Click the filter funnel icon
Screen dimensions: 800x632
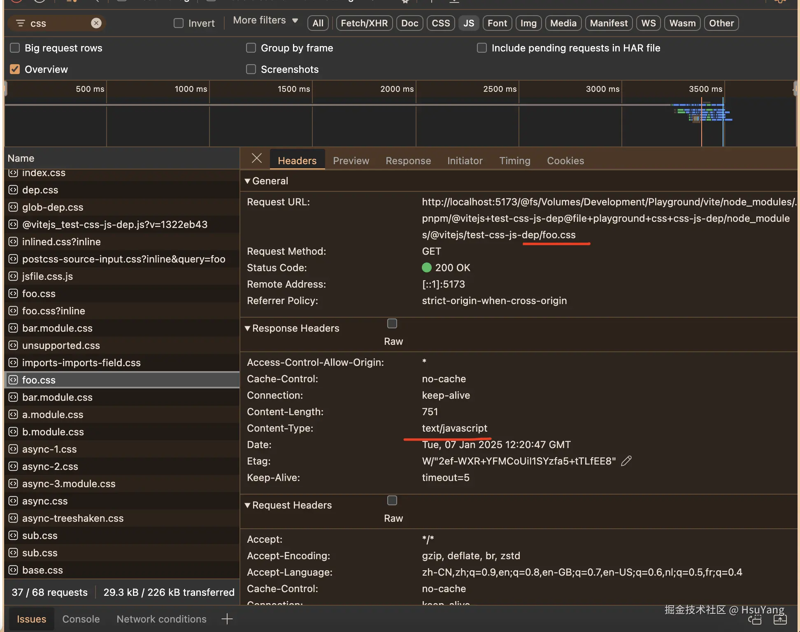(20, 23)
